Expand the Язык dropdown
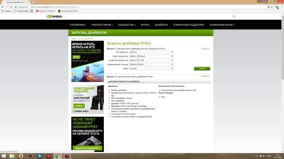 (151, 68)
